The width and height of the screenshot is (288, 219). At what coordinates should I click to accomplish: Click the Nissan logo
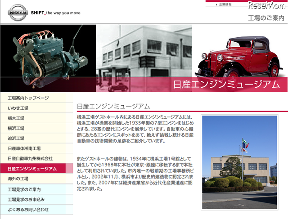click(18, 13)
